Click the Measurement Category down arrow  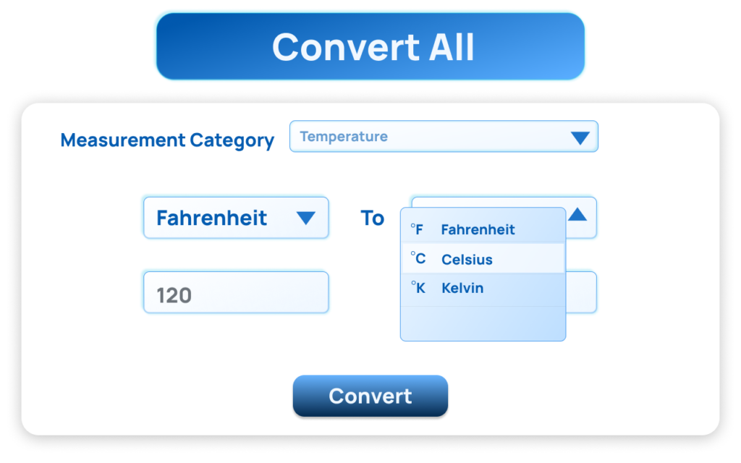click(580, 137)
